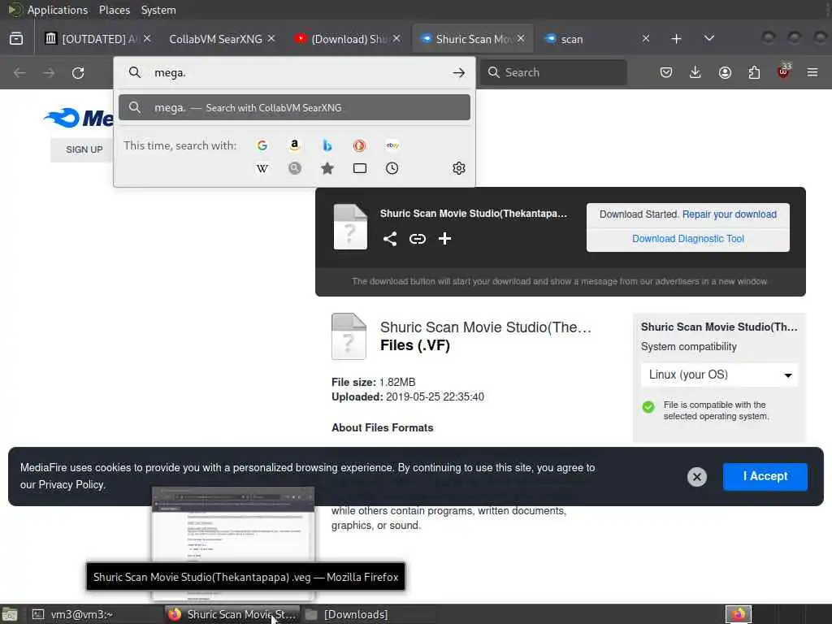
Task: Open Firefox account icon
Action: click(725, 72)
